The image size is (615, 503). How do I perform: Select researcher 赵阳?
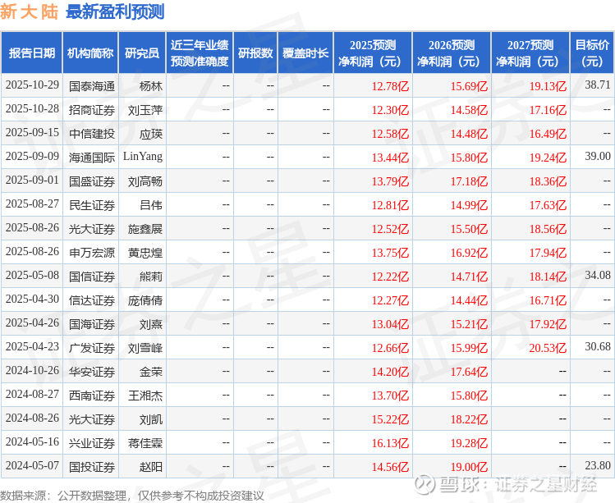point(150,467)
